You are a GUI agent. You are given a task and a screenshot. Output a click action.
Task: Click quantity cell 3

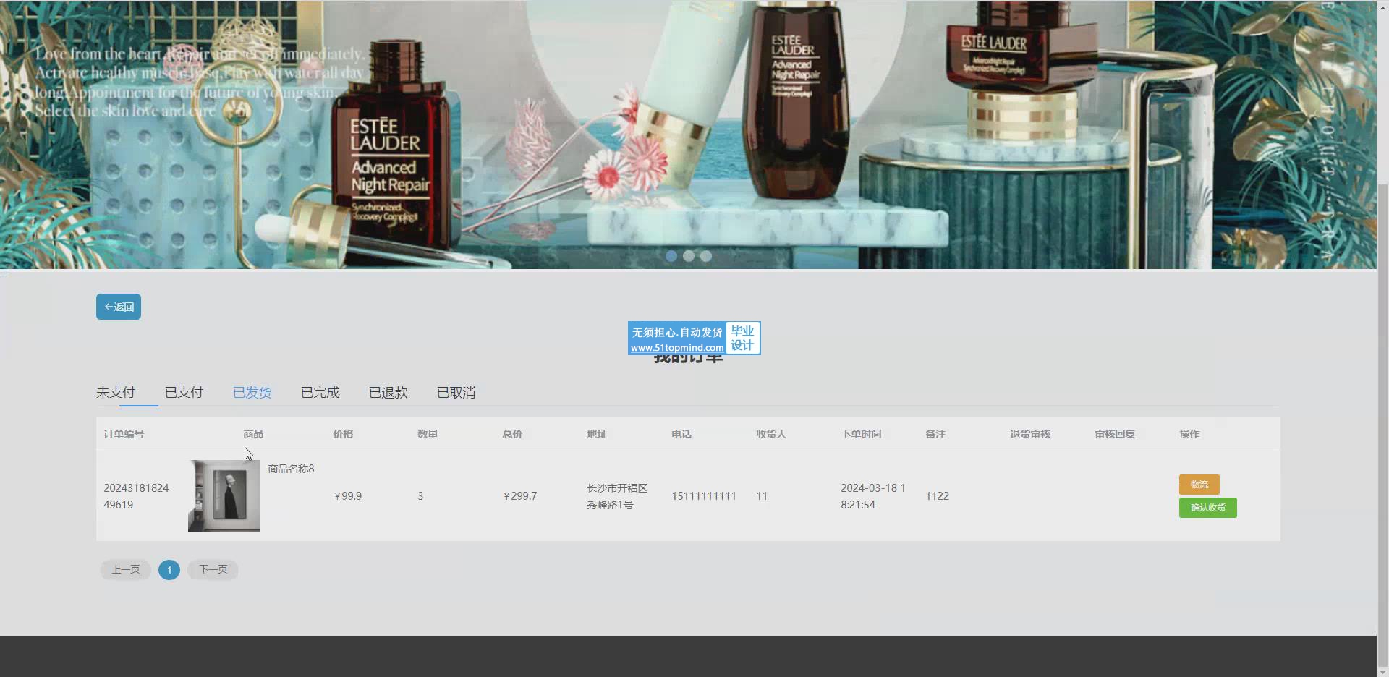click(420, 496)
